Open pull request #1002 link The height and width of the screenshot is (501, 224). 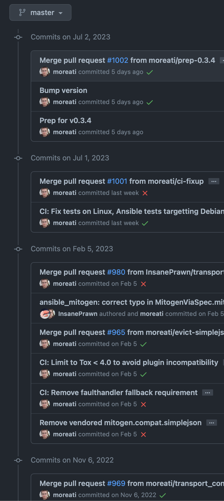(117, 60)
